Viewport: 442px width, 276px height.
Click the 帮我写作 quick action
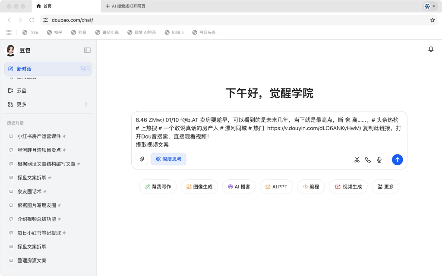click(x=158, y=186)
